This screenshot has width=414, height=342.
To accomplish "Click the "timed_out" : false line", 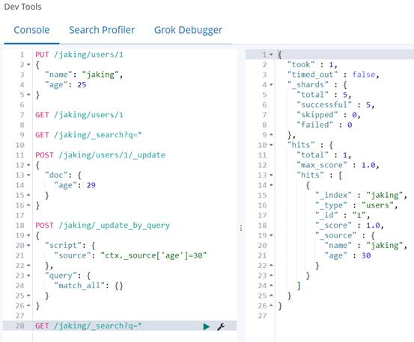I will pyautogui.click(x=333, y=75).
